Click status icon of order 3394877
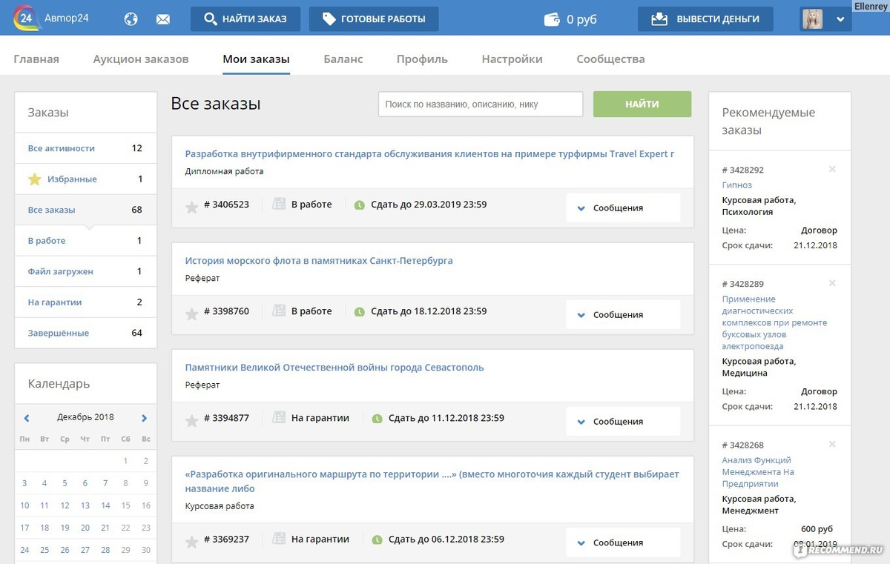Image resolution: width=890 pixels, height=564 pixels. tap(279, 418)
